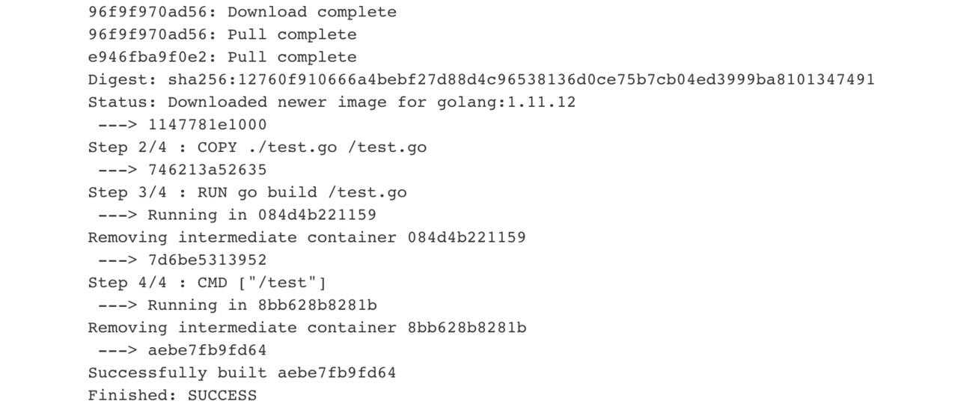The width and height of the screenshot is (958, 419).
Task: Click the Step 3/4 RUN go build line
Action: tap(248, 192)
